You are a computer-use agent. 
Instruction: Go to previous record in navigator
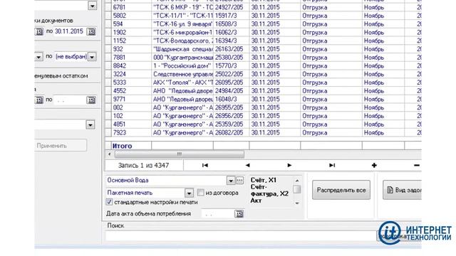[x=247, y=165]
